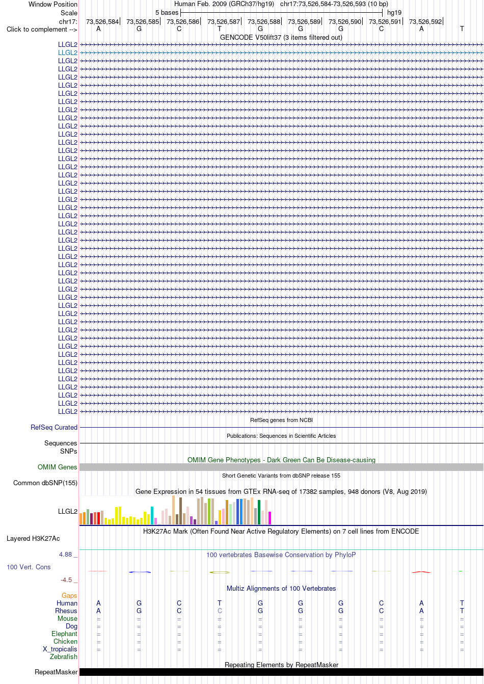484x684 pixels.
Task: Click the 'Scale' label in the ruler
Action: (x=69, y=13)
